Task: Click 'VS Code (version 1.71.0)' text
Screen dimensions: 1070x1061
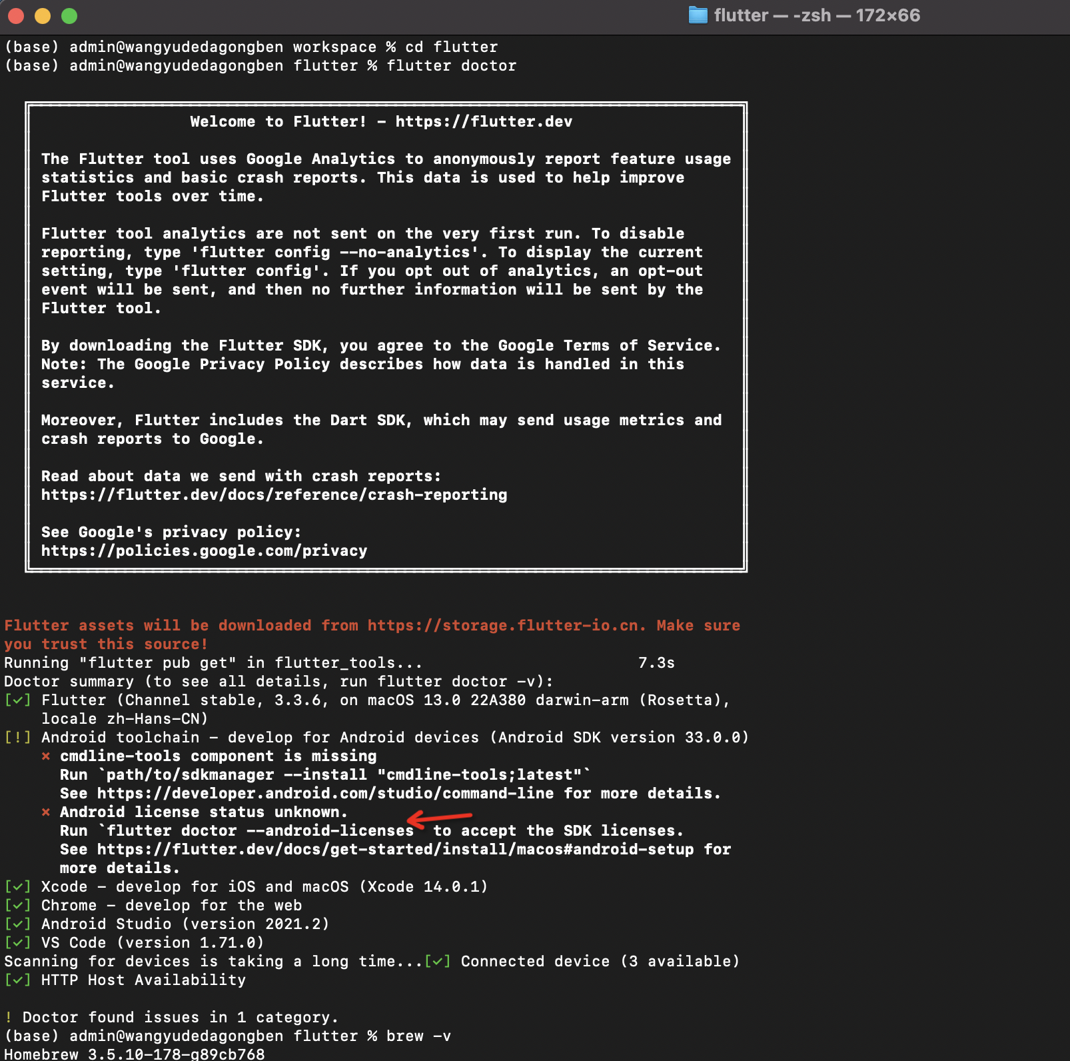Action: tap(153, 943)
